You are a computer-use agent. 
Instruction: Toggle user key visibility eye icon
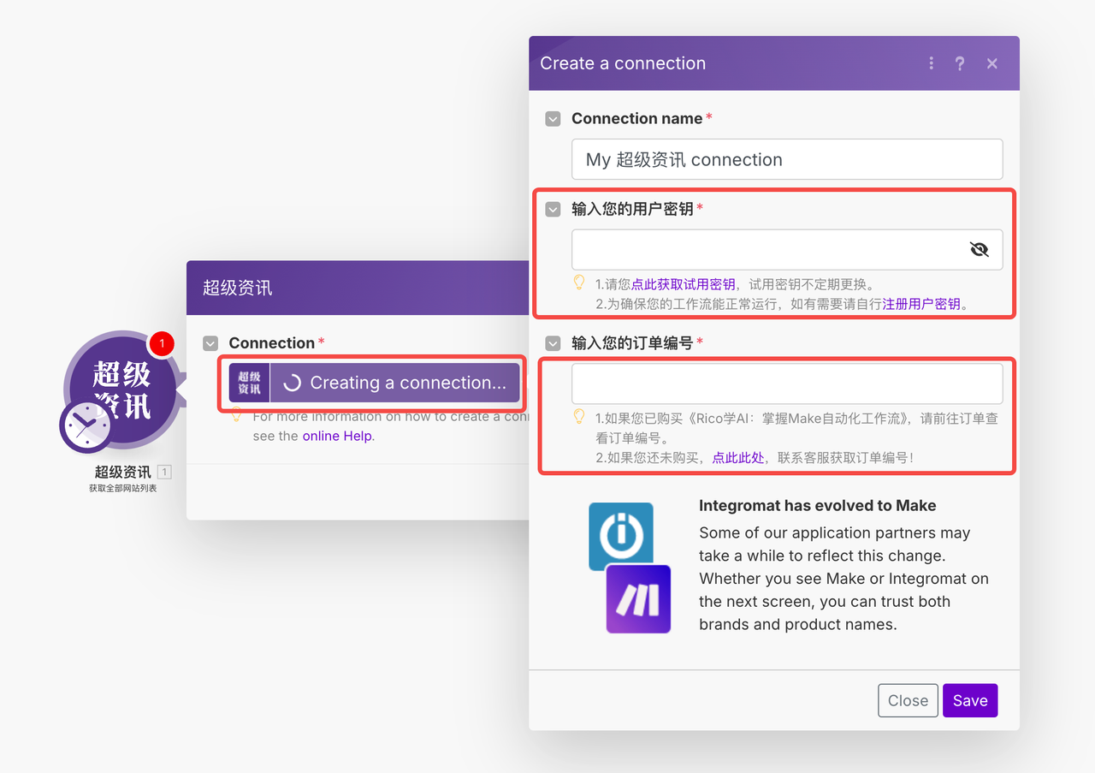pyautogui.click(x=979, y=249)
